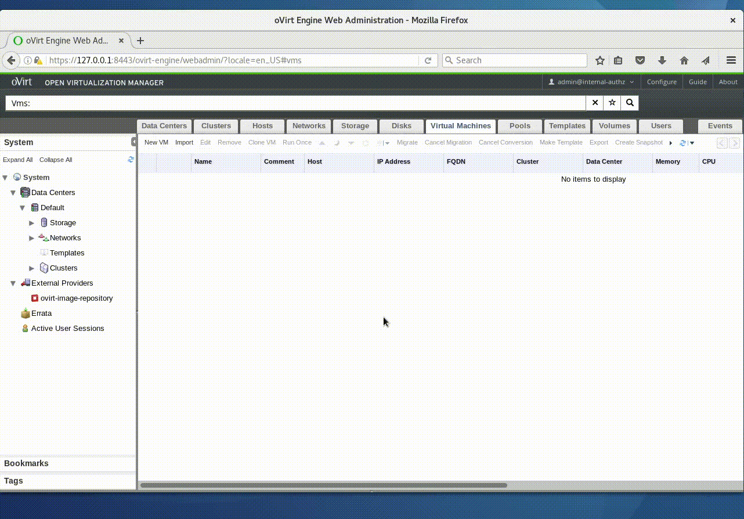Image resolution: width=744 pixels, height=519 pixels.
Task: Open the Guide link
Action: click(698, 82)
